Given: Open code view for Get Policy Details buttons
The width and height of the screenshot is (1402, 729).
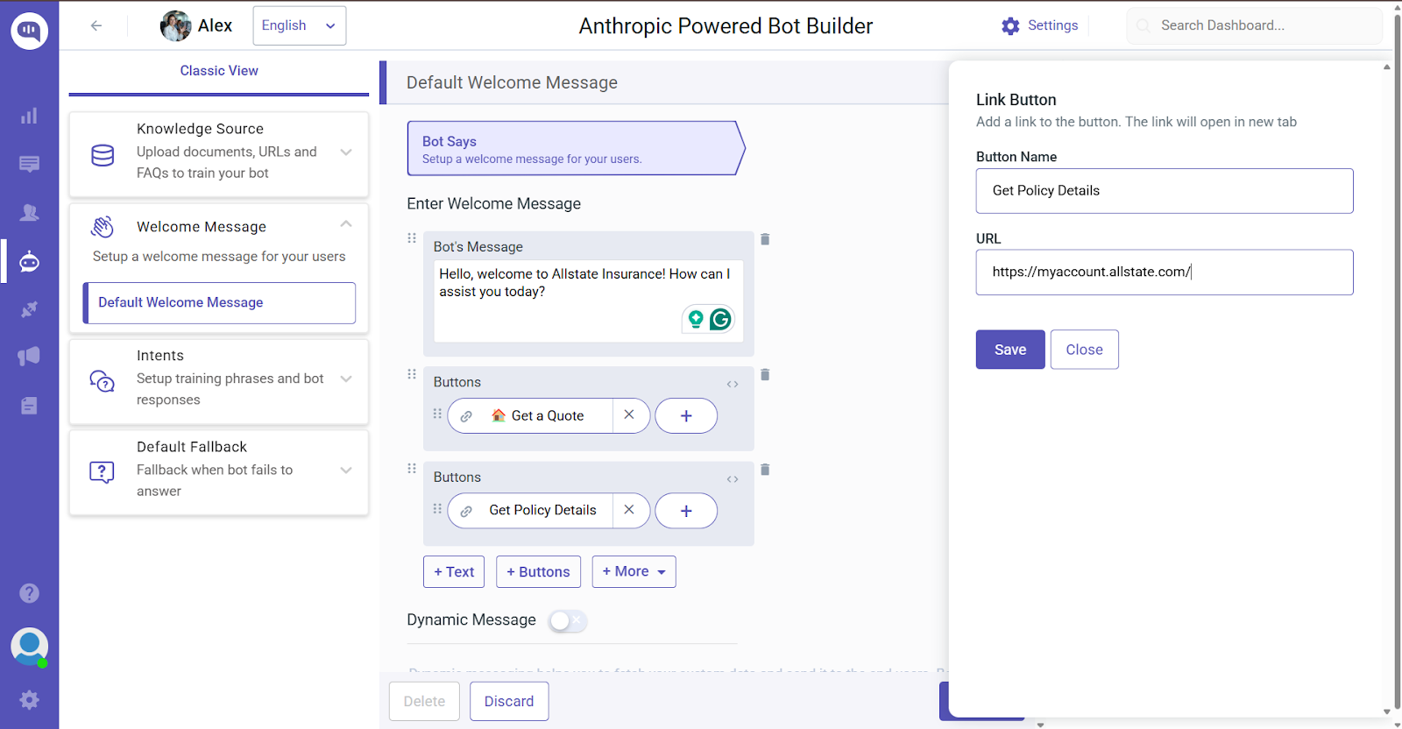Looking at the screenshot, I should click(733, 479).
